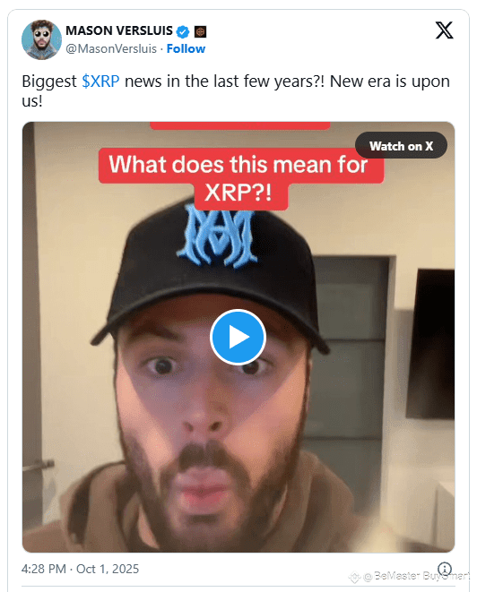Click the X logo icon

coord(444,30)
